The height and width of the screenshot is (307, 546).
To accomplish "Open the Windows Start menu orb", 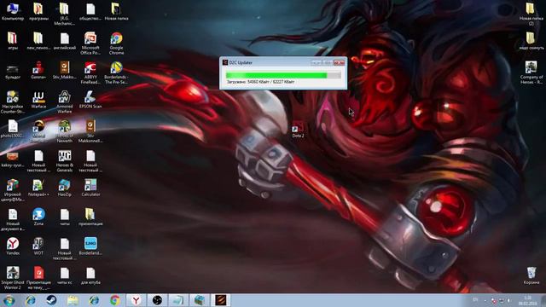I will tap(9, 300).
